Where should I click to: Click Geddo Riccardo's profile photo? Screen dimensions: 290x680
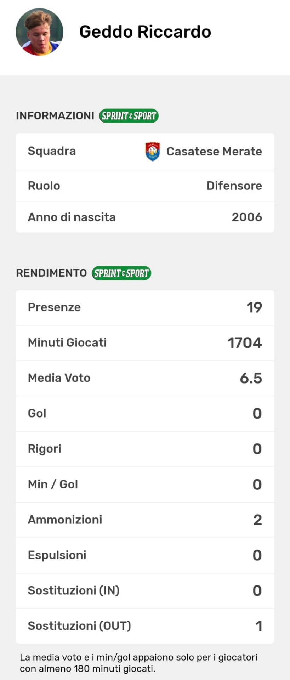click(40, 32)
